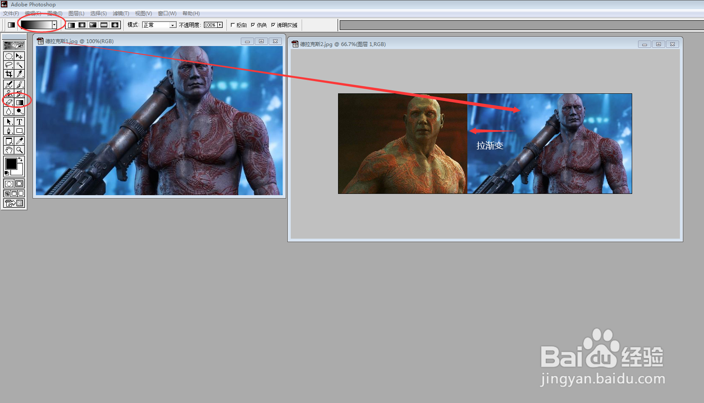Select the Hand tool
The image size is (704, 403).
(x=9, y=150)
